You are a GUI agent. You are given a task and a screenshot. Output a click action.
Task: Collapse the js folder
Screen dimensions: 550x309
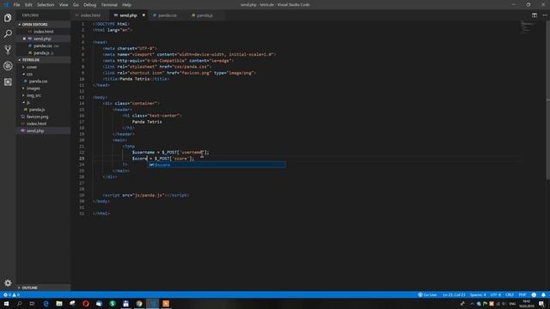(44, 102)
